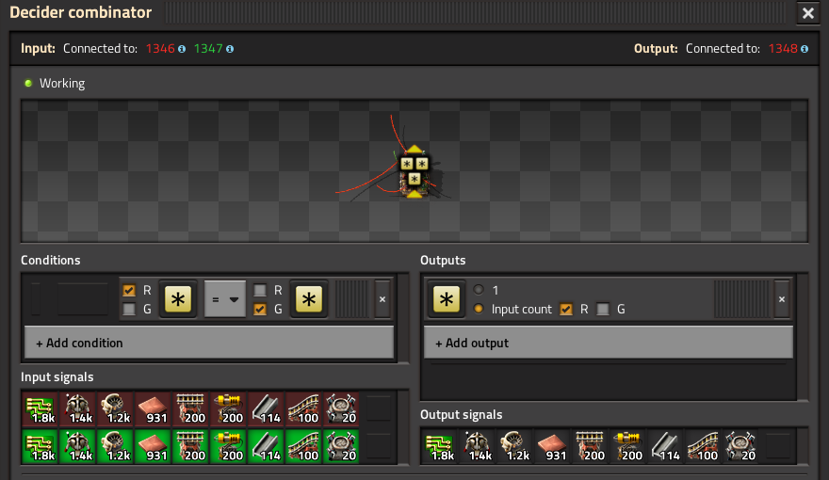The height and width of the screenshot is (480, 829).
Task: Select the output constant 1 radio button
Action: pyautogui.click(x=479, y=289)
